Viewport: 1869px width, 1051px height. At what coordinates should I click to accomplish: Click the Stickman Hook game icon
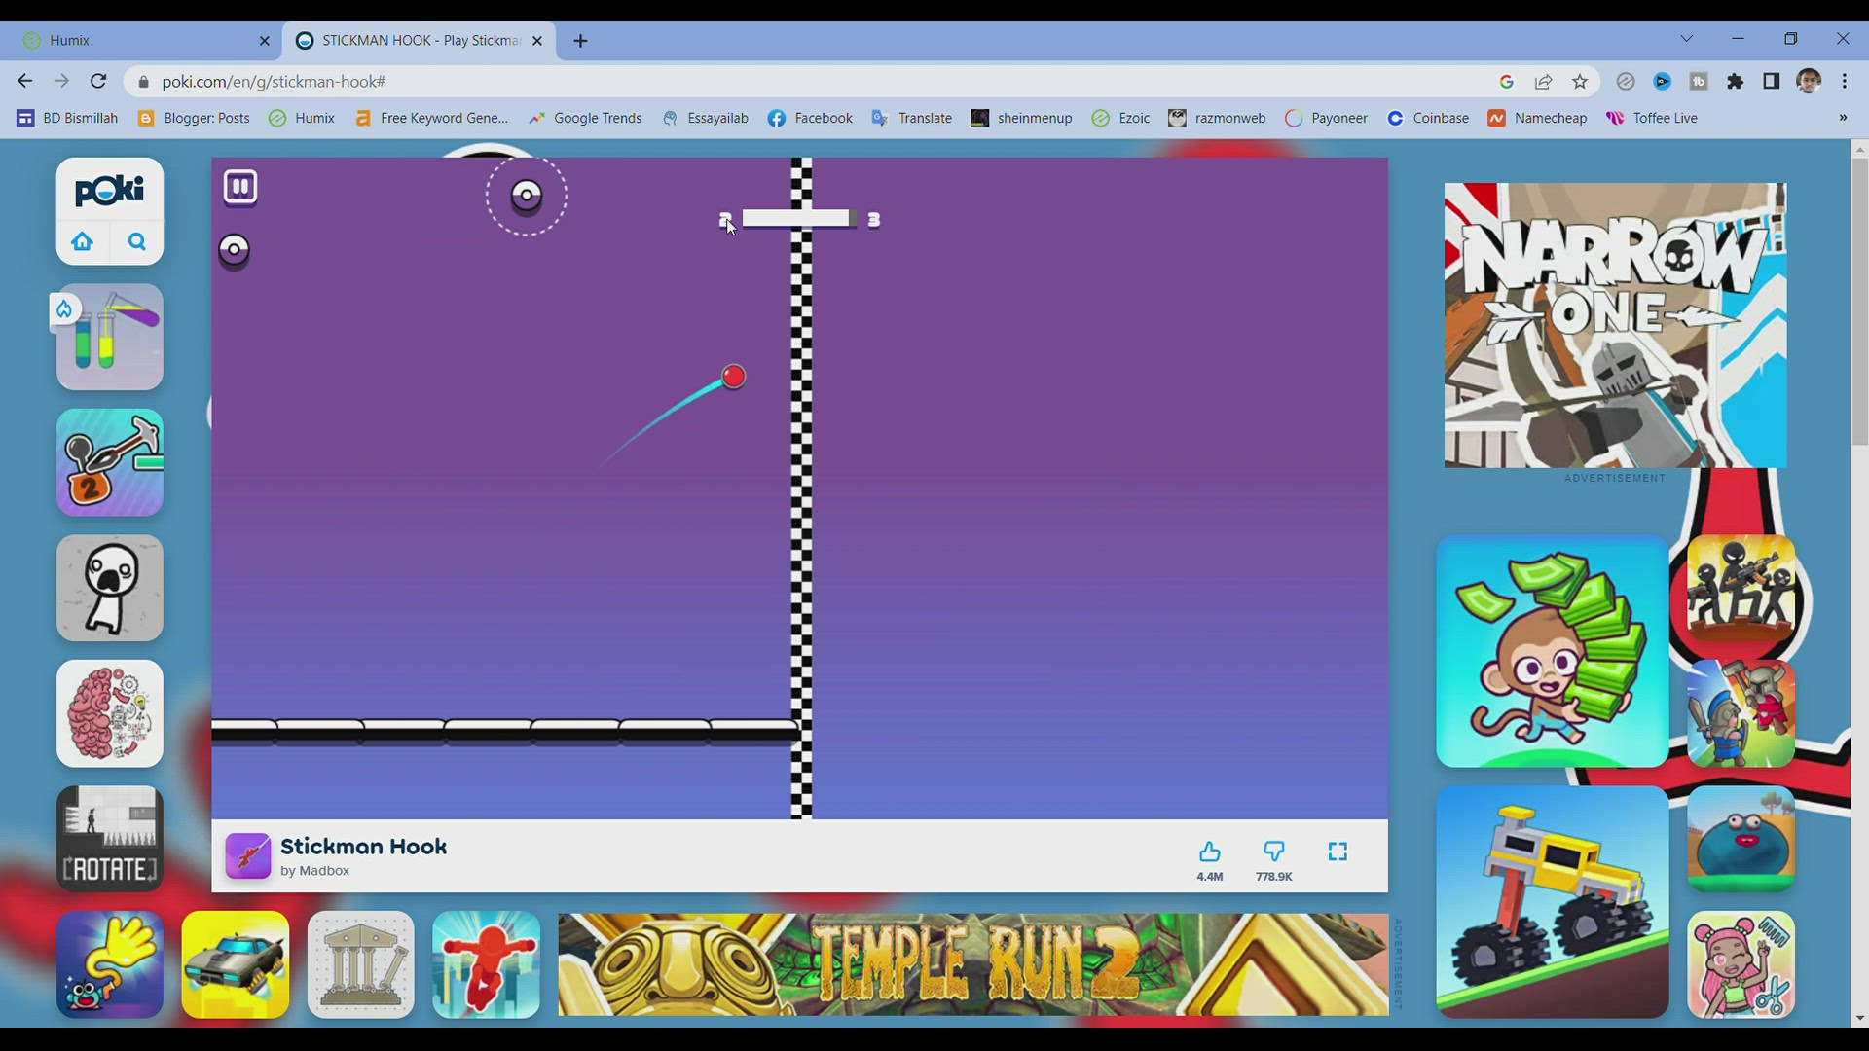(248, 856)
